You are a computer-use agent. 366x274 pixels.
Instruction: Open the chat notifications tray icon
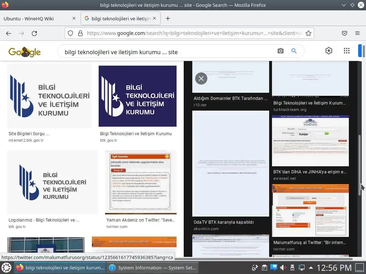[x=273, y=268]
